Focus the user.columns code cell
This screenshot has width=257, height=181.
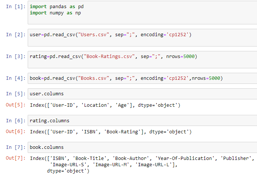click(142, 94)
